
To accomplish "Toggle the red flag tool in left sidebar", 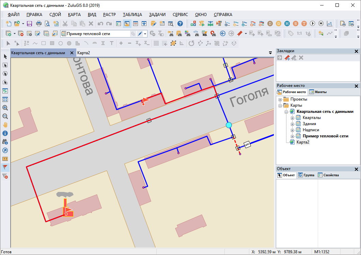I will click(x=5, y=167).
